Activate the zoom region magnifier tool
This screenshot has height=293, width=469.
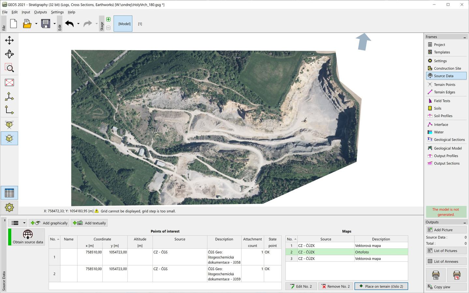(x=9, y=68)
